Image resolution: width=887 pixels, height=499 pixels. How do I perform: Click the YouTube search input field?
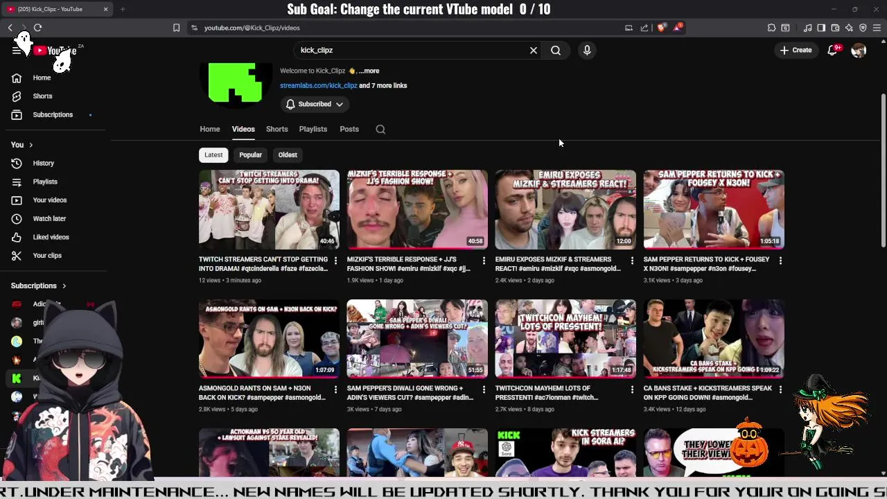point(412,50)
